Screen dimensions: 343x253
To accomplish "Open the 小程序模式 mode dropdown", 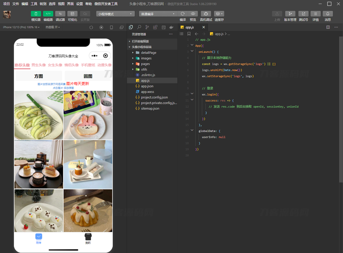I will [115, 14].
